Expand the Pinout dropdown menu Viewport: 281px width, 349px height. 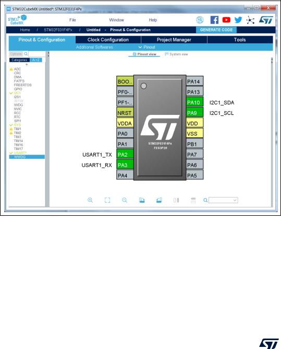click(147, 47)
